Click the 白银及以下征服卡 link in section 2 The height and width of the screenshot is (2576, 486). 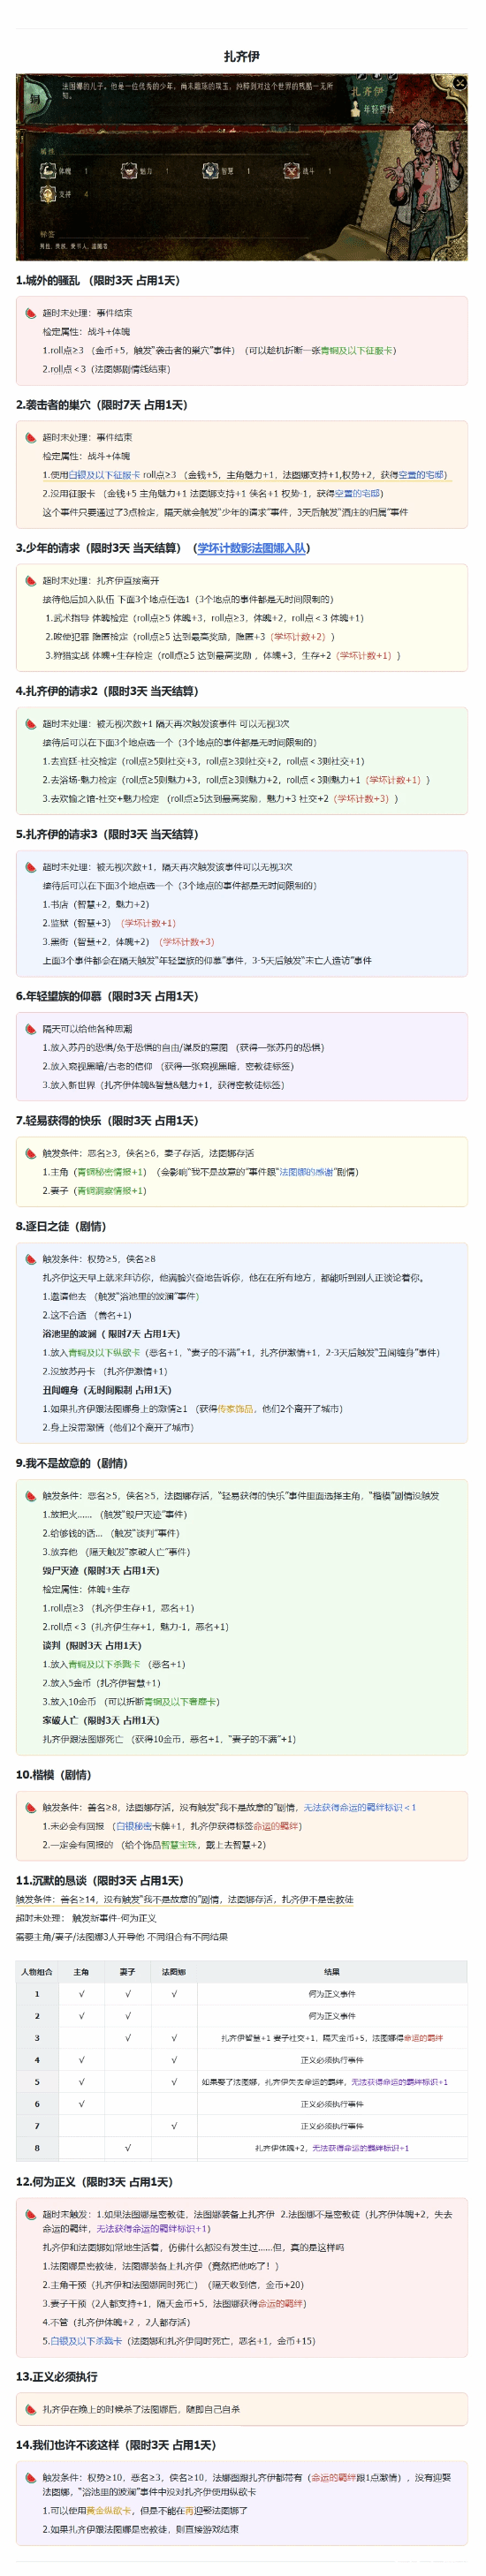click(104, 474)
